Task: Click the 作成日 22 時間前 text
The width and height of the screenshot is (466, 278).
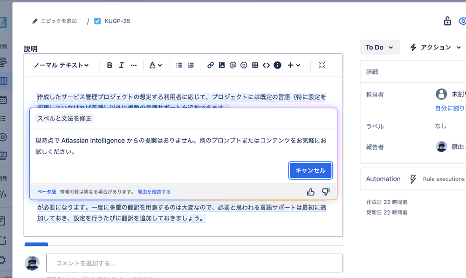Action: pos(387,202)
